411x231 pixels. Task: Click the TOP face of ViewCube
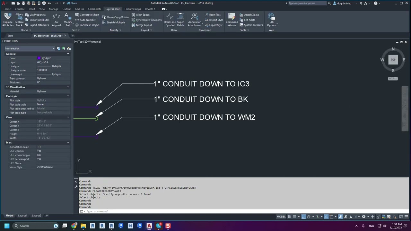pos(393,60)
